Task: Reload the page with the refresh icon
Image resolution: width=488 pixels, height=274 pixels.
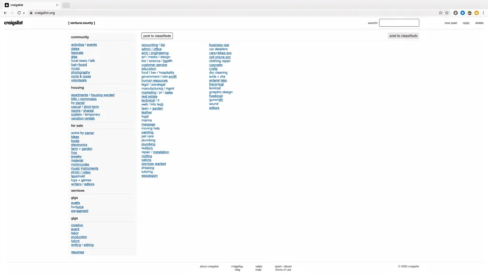Action: tap(19, 13)
